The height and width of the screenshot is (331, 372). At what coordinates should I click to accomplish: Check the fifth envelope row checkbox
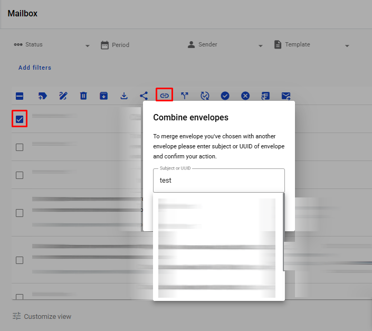coord(20,260)
